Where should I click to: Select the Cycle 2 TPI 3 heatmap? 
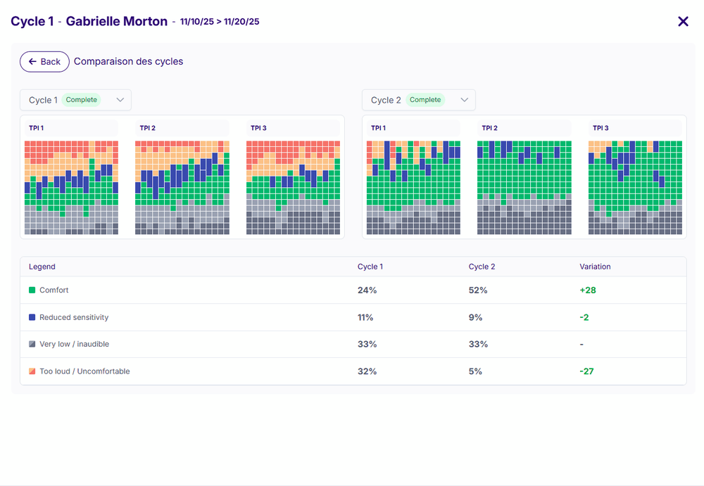pos(635,187)
